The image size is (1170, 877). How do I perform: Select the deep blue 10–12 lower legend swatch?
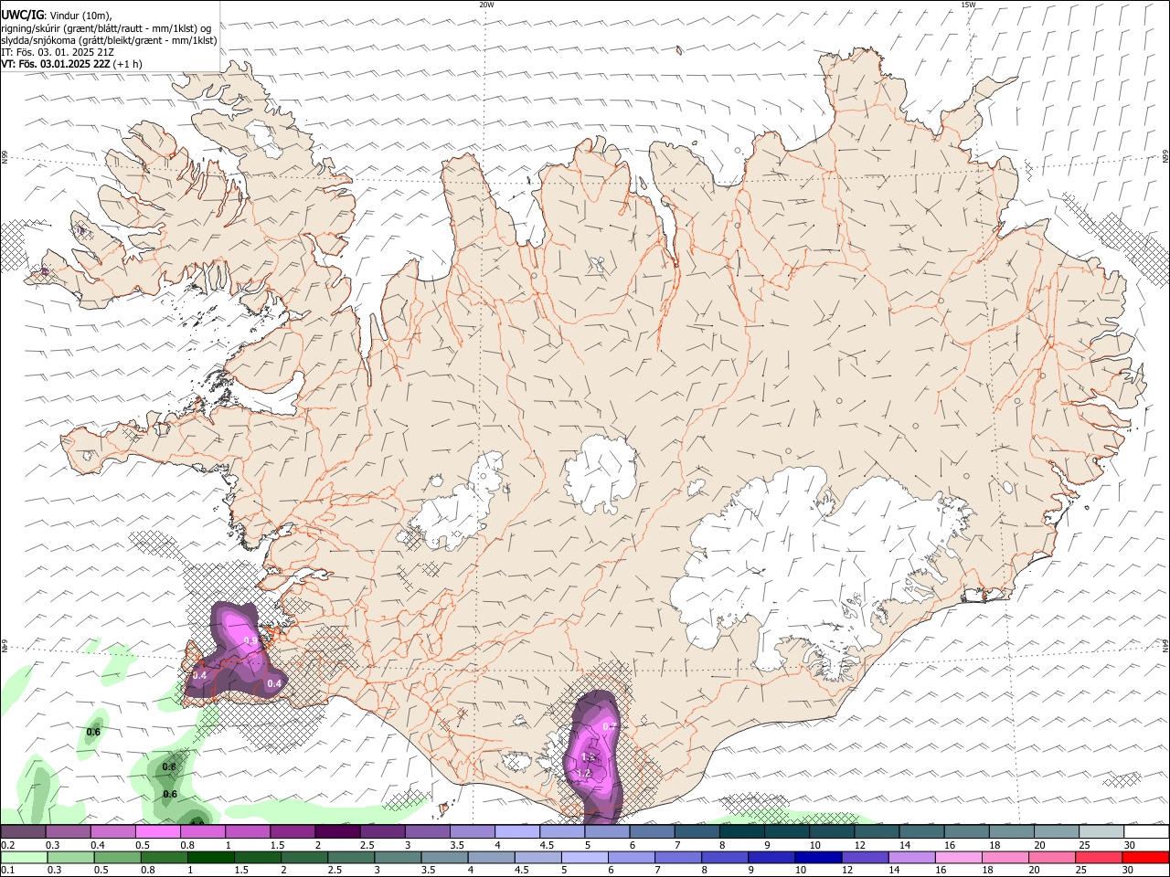pyautogui.click(x=819, y=857)
